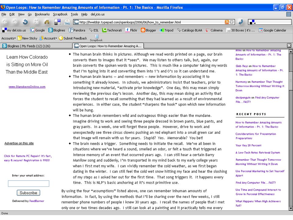The height and width of the screenshot is (220, 293).
Task: Open the Technorati bookmark
Action: pos(112,30)
